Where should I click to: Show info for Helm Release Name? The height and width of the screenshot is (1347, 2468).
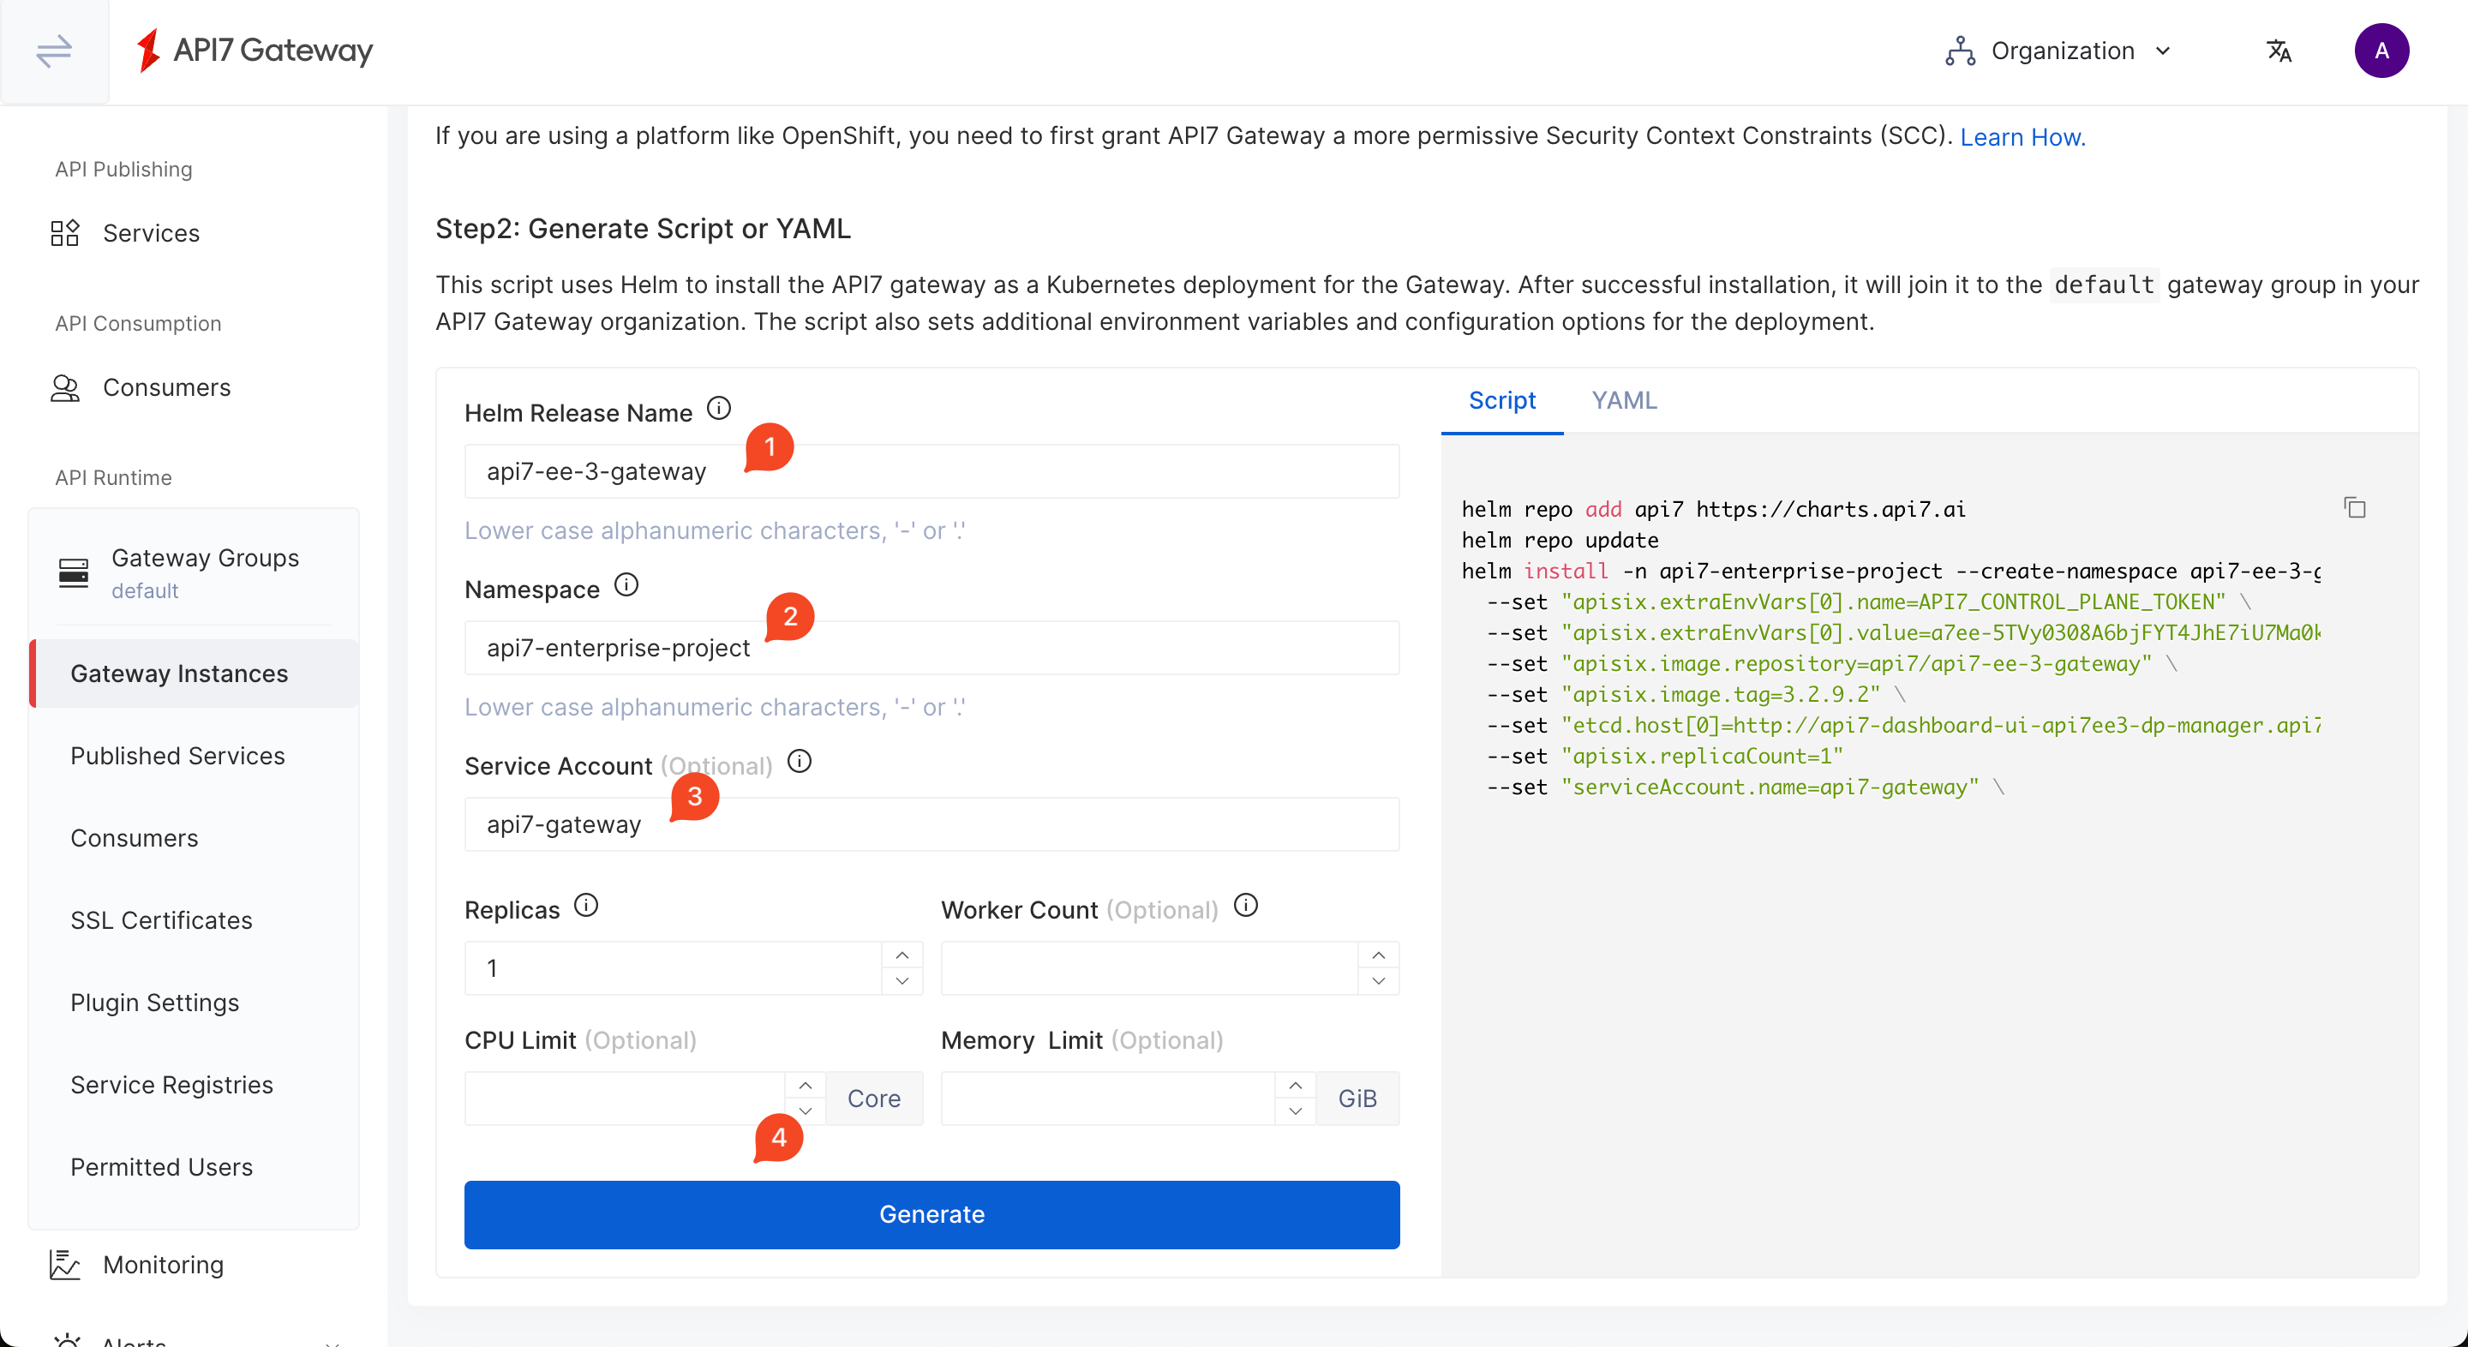pyautogui.click(x=719, y=409)
